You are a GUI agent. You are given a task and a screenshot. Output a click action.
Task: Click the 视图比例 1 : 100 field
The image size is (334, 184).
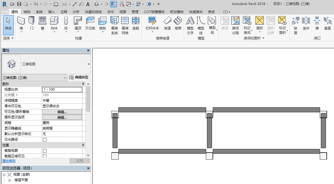click(62, 89)
